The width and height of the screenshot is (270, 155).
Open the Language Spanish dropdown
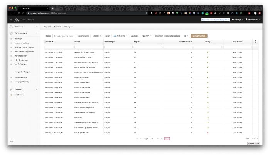(x=147, y=36)
